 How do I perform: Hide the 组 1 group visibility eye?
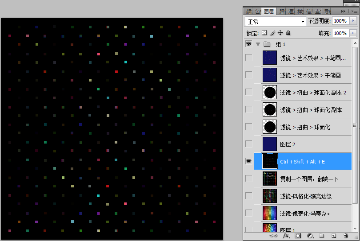pyautogui.click(x=248, y=44)
